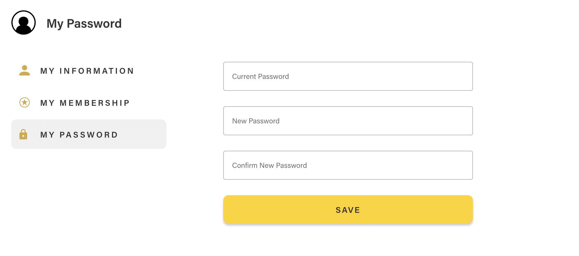This screenshot has height=256, width=579.
Task: Click the My Password page heading
Action: [84, 24]
